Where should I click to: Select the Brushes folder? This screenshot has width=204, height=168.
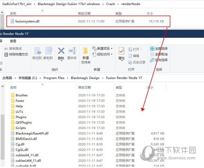click(22, 95)
